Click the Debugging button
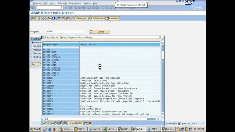This screenshot has width=235, height=132. (x=80, y=18)
